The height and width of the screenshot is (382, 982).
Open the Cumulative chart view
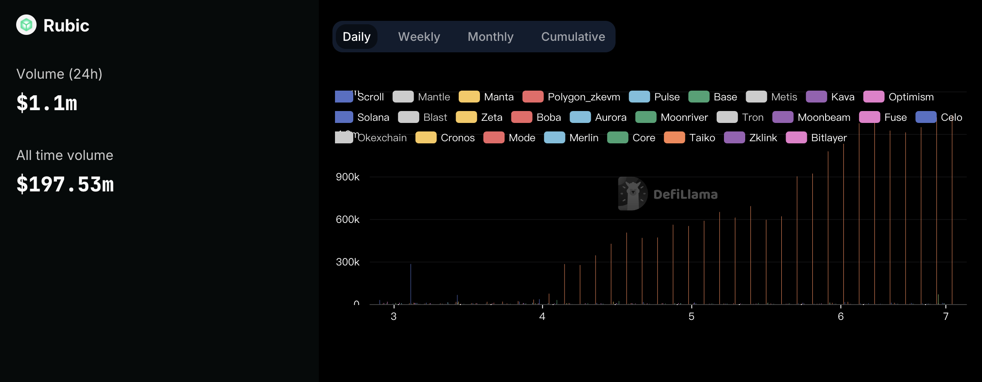pyautogui.click(x=573, y=37)
